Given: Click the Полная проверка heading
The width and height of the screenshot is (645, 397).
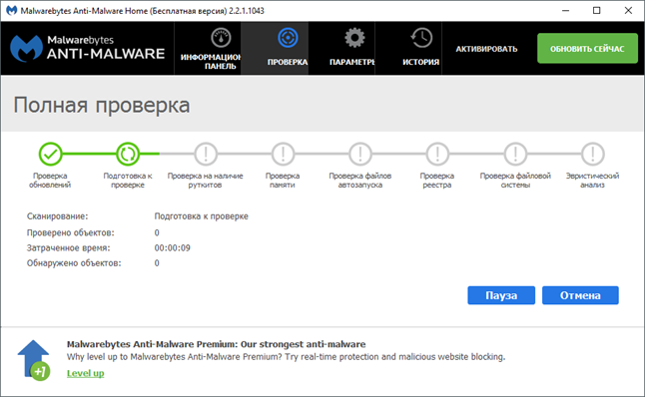Looking at the screenshot, I should pyautogui.click(x=102, y=105).
